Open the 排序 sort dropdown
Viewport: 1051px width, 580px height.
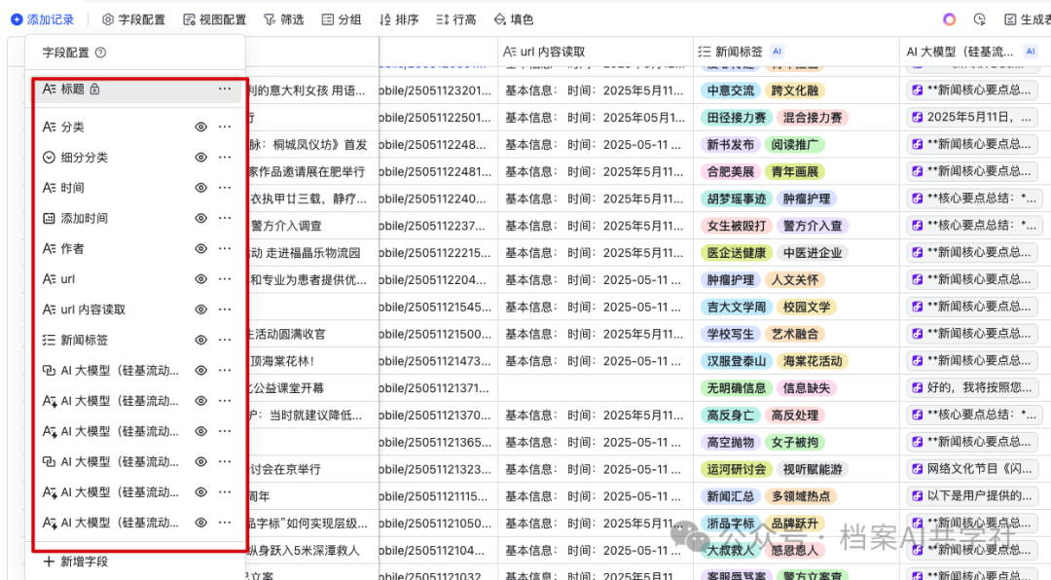[399, 19]
